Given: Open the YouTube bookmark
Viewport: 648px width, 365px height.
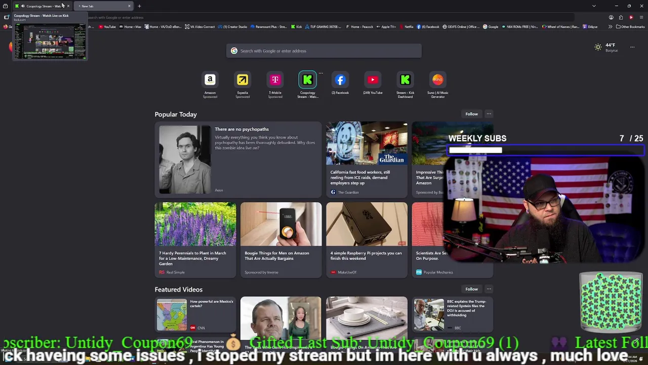Looking at the screenshot, I should [107, 27].
